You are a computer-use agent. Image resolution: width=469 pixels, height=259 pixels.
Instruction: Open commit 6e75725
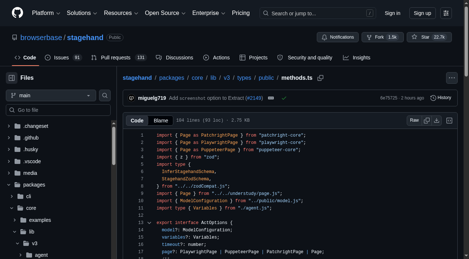[389, 98]
